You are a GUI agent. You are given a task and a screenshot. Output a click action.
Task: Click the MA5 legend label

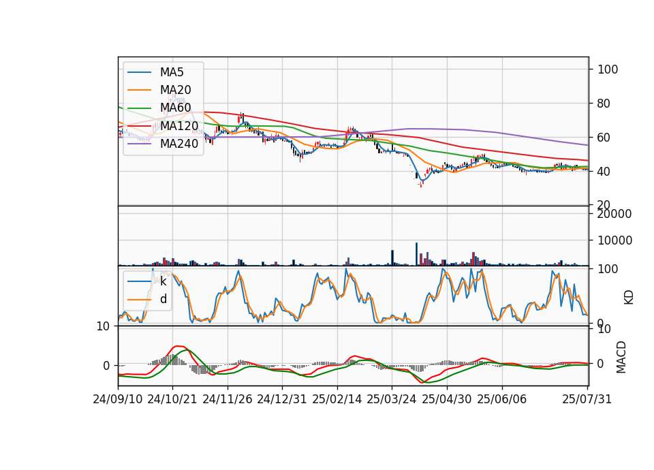coord(172,72)
